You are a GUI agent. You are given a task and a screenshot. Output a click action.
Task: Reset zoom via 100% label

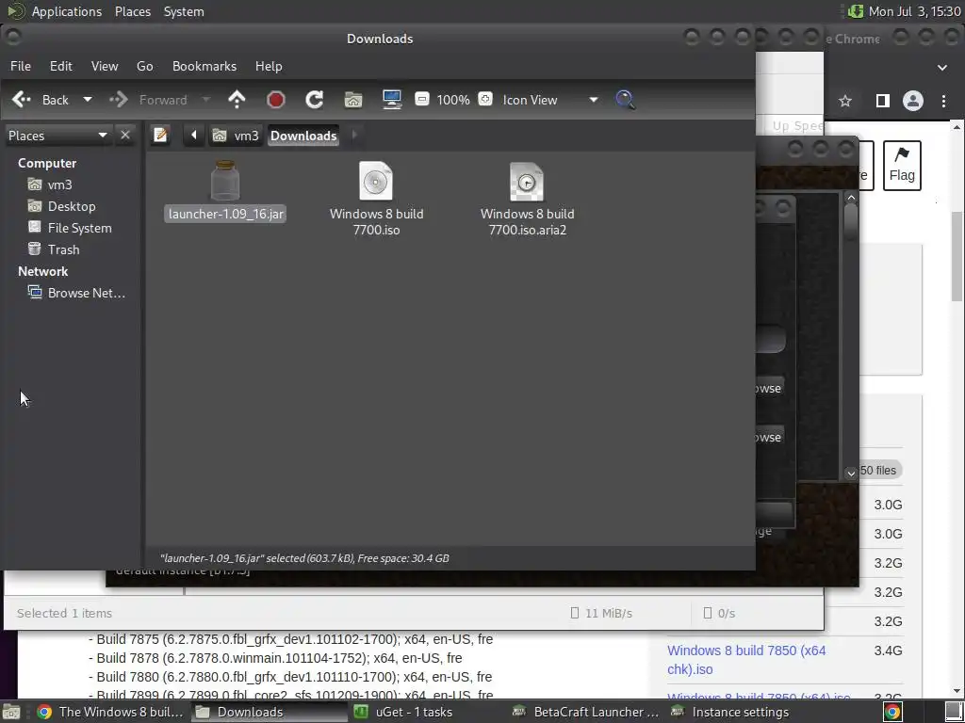(x=453, y=100)
